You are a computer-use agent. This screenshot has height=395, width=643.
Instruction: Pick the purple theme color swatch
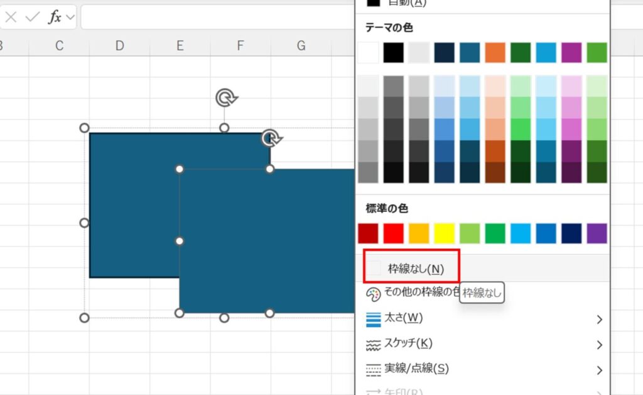571,53
